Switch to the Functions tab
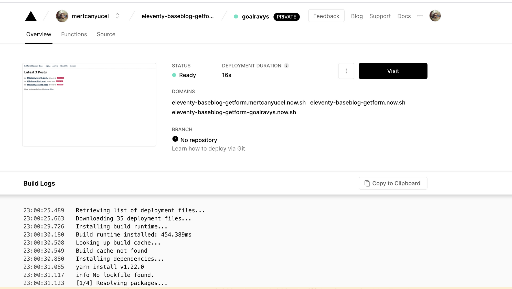This screenshot has height=289, width=512. pyautogui.click(x=73, y=35)
